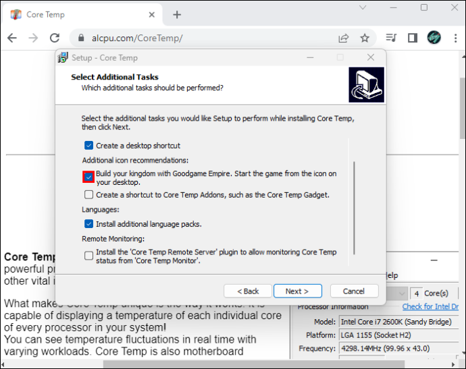Uncheck the Goodgame Empire icon offer
This screenshot has width=466, height=369.
click(x=88, y=177)
